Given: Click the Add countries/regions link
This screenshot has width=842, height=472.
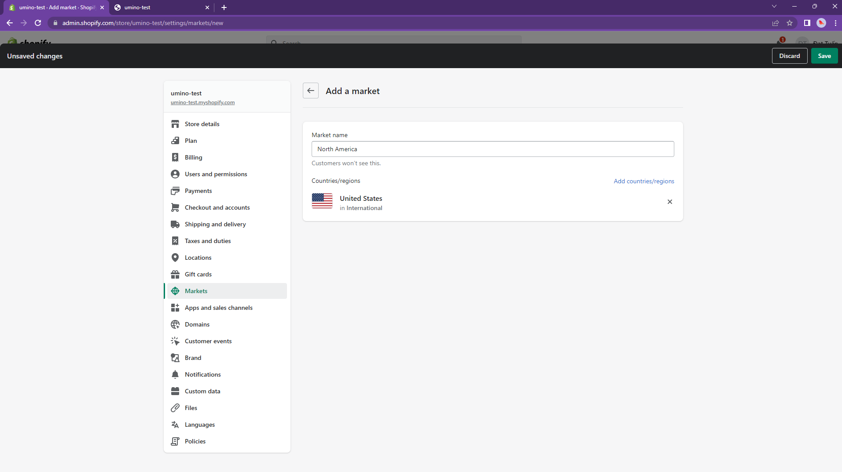Looking at the screenshot, I should [x=644, y=181].
